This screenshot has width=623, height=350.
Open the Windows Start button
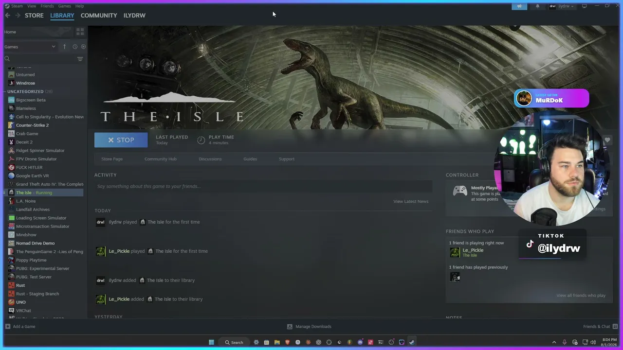(x=211, y=342)
